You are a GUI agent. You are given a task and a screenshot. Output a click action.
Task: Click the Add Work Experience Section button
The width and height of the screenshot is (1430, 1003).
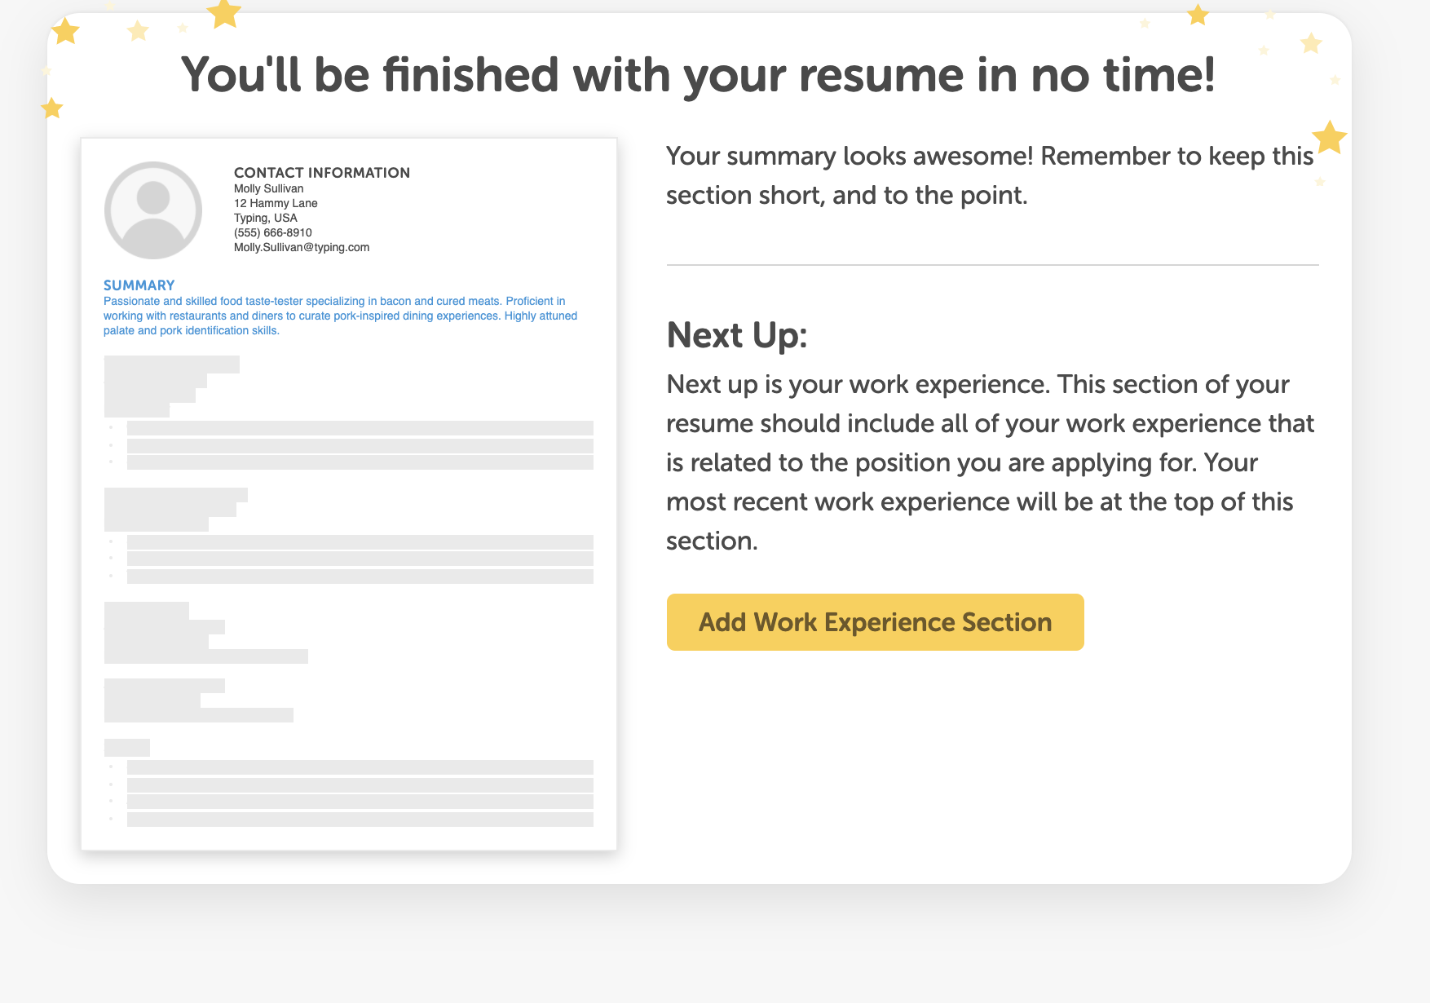[875, 622]
